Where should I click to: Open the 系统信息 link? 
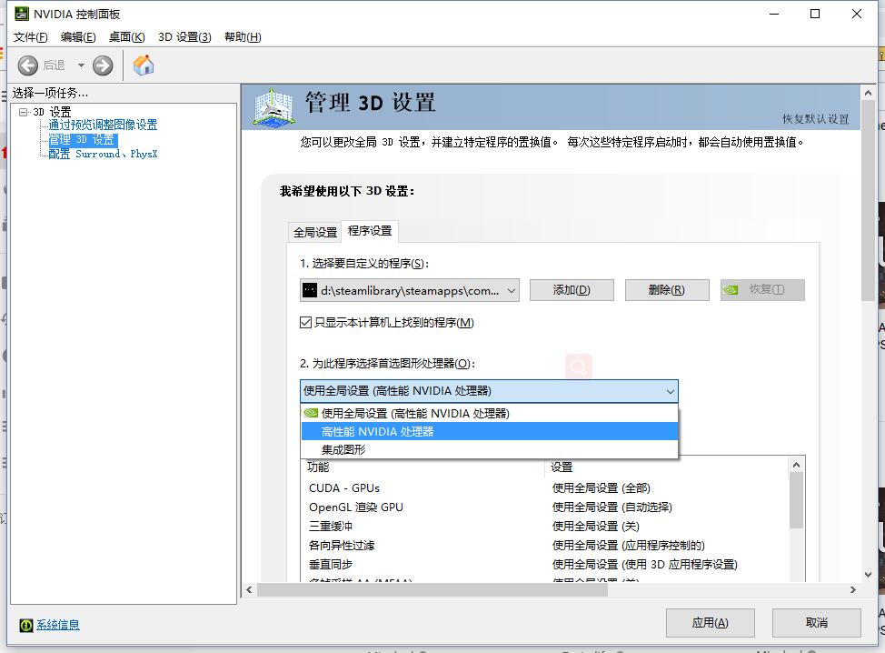pyautogui.click(x=56, y=625)
